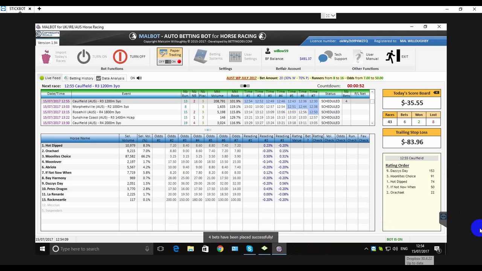
Task: Click the Betfair account user icon
Action: (268, 51)
